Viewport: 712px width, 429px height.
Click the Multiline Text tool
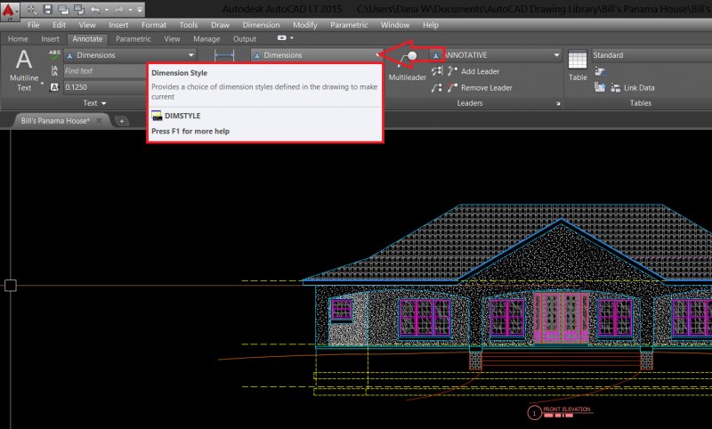[24, 71]
